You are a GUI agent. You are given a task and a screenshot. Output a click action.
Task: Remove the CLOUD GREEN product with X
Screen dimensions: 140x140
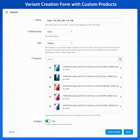pyautogui.click(x=121, y=68)
